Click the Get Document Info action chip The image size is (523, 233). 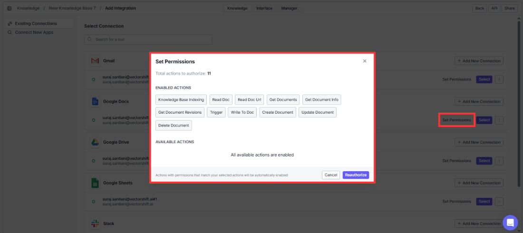(321, 100)
